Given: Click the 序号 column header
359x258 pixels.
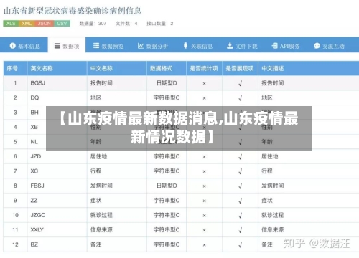Looking at the screenshot, I should (15, 68).
